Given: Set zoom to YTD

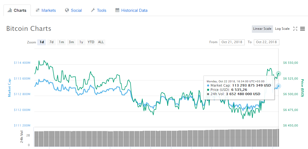Looking at the screenshot, I should 91,42.
